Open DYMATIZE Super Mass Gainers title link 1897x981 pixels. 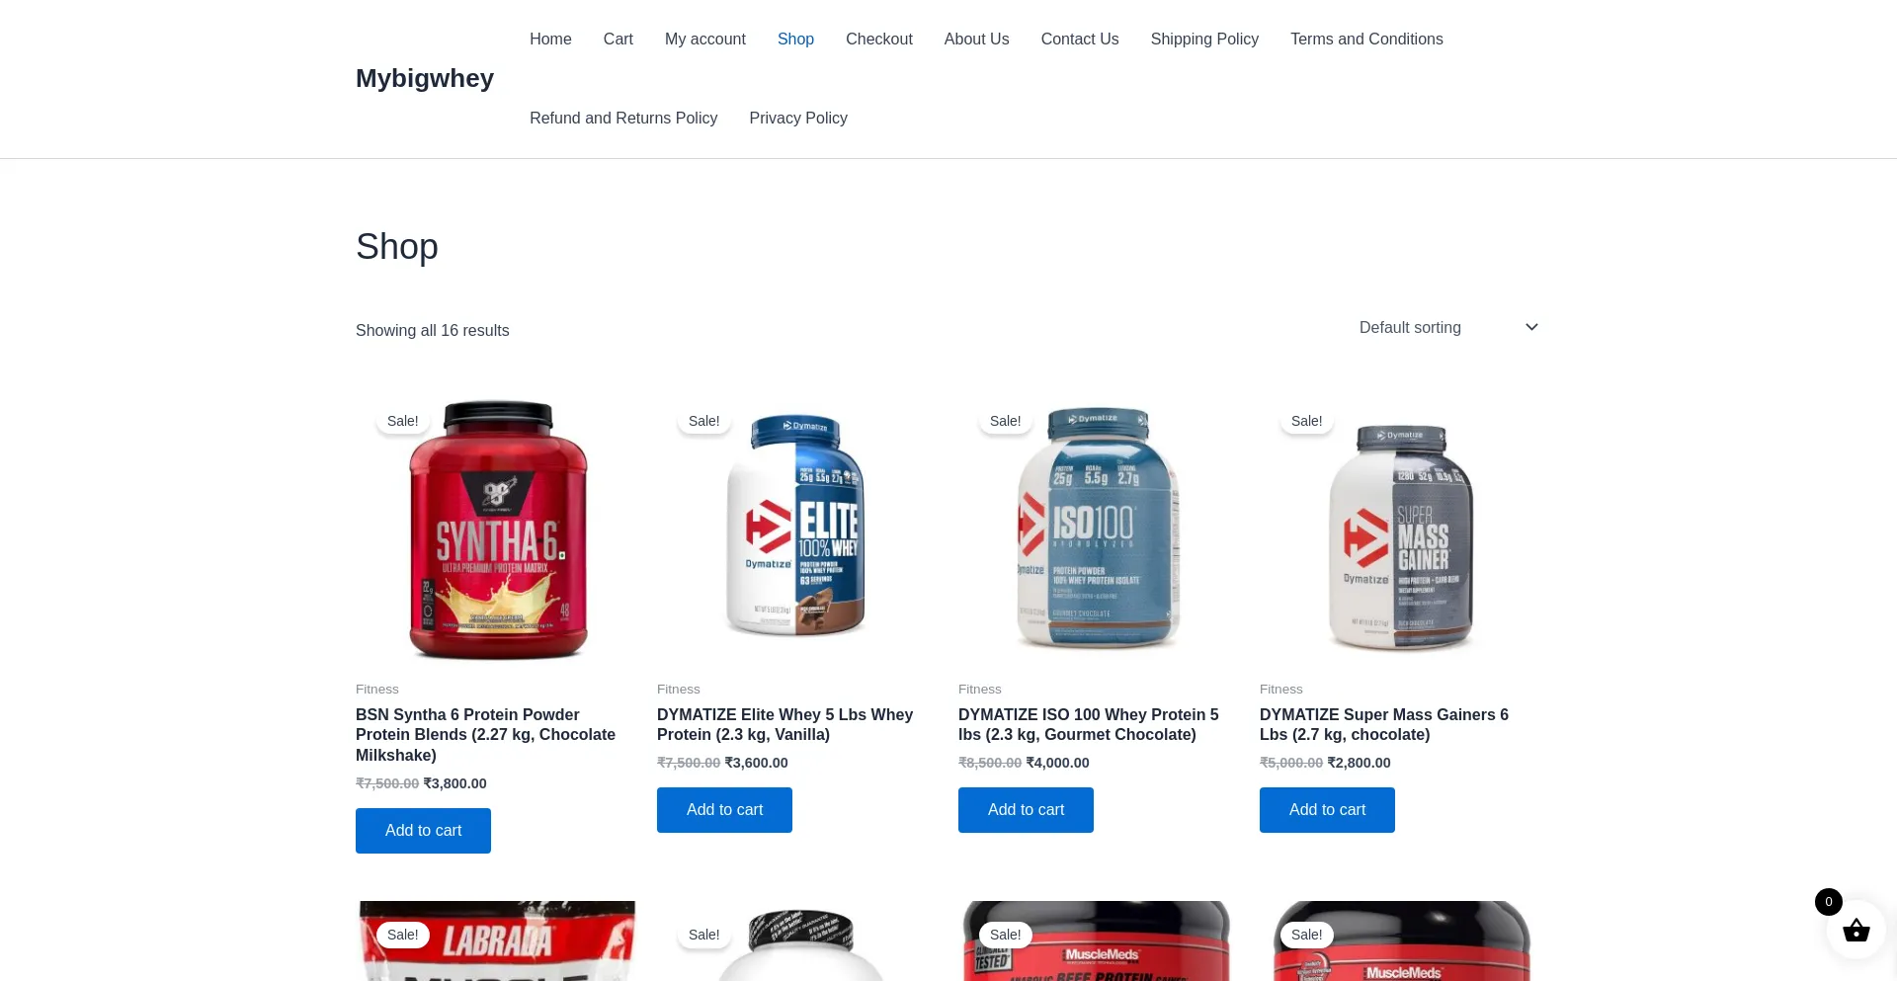pyautogui.click(x=1384, y=724)
